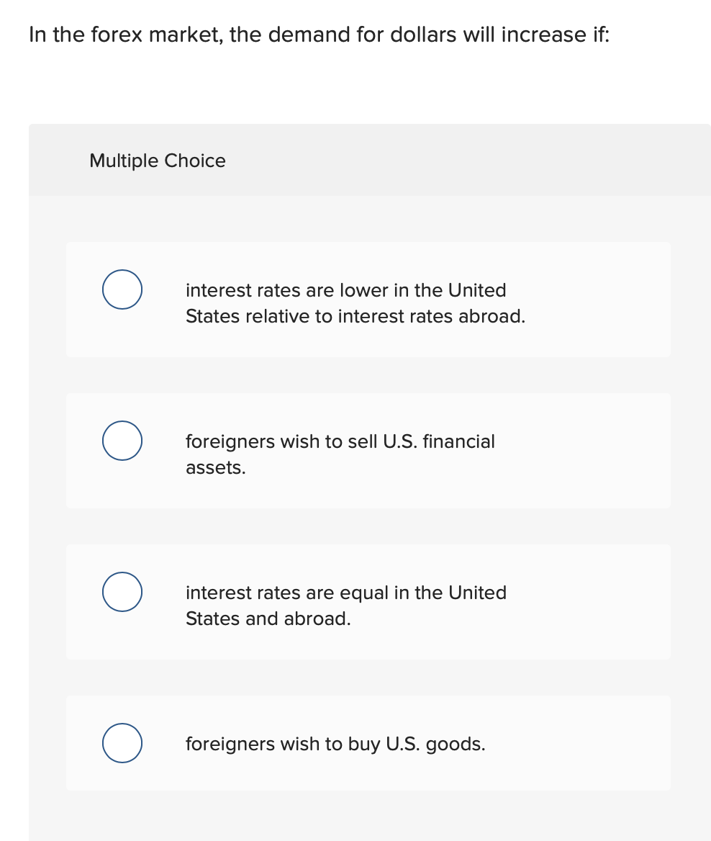
Task: Click the option mentioning equal interest rates
Action: click(x=346, y=605)
